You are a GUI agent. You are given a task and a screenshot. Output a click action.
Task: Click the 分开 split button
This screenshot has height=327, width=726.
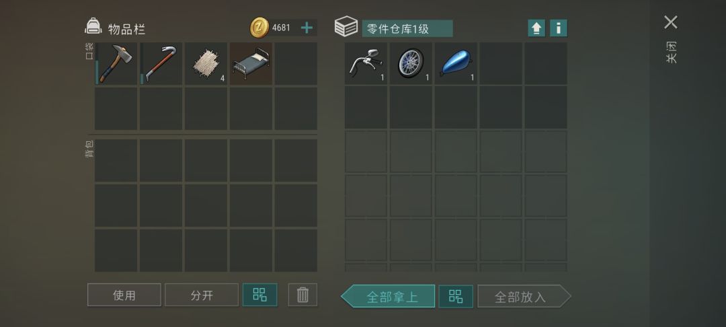coord(202,295)
